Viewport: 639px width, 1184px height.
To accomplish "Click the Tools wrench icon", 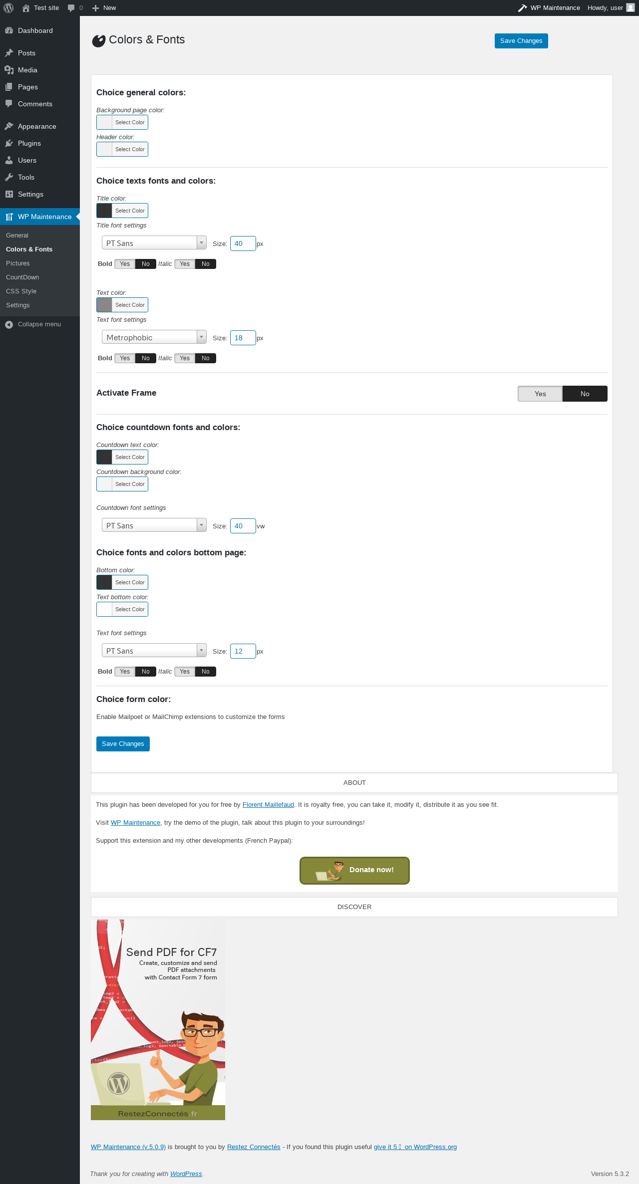I will click(9, 177).
